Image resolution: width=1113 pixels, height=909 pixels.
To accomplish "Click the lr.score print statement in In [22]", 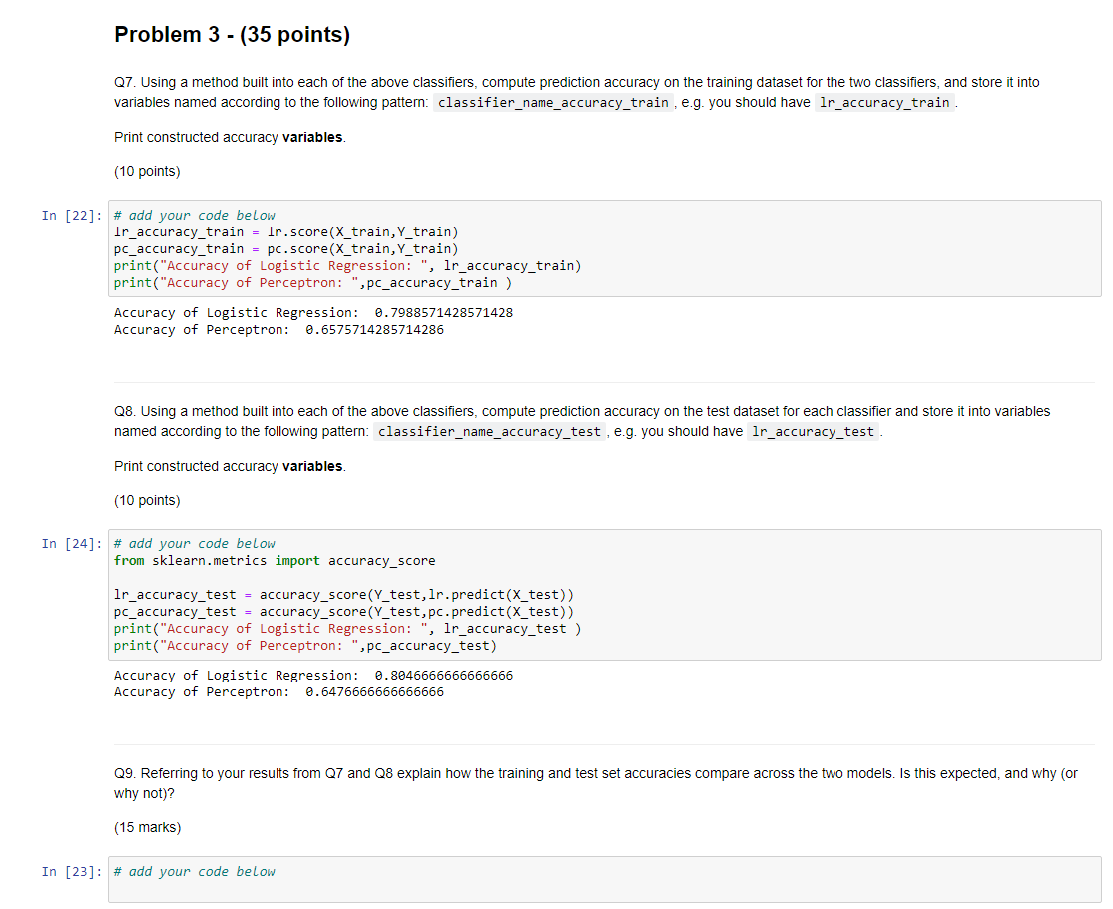I will [285, 231].
